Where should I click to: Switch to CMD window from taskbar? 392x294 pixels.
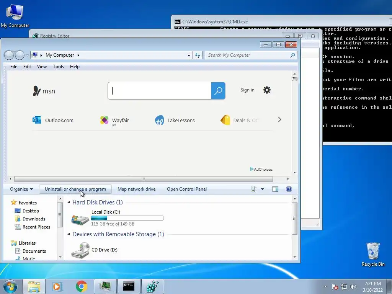coord(129,286)
